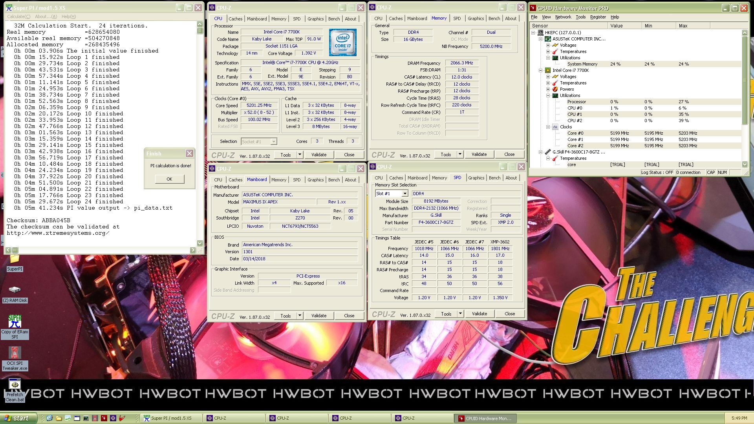The height and width of the screenshot is (424, 754).
Task: Collapse Utilizations under ASUSTeK COMPUTER INC
Action: coord(548,58)
